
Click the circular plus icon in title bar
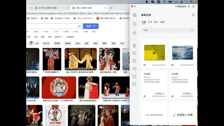point(193,6)
